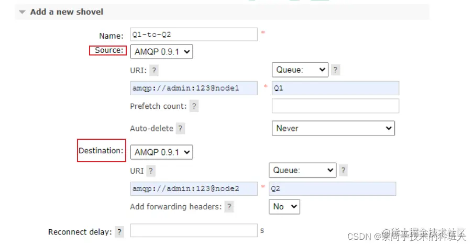
Task: Click the Reconnect delay: label text
Action: coord(80,232)
